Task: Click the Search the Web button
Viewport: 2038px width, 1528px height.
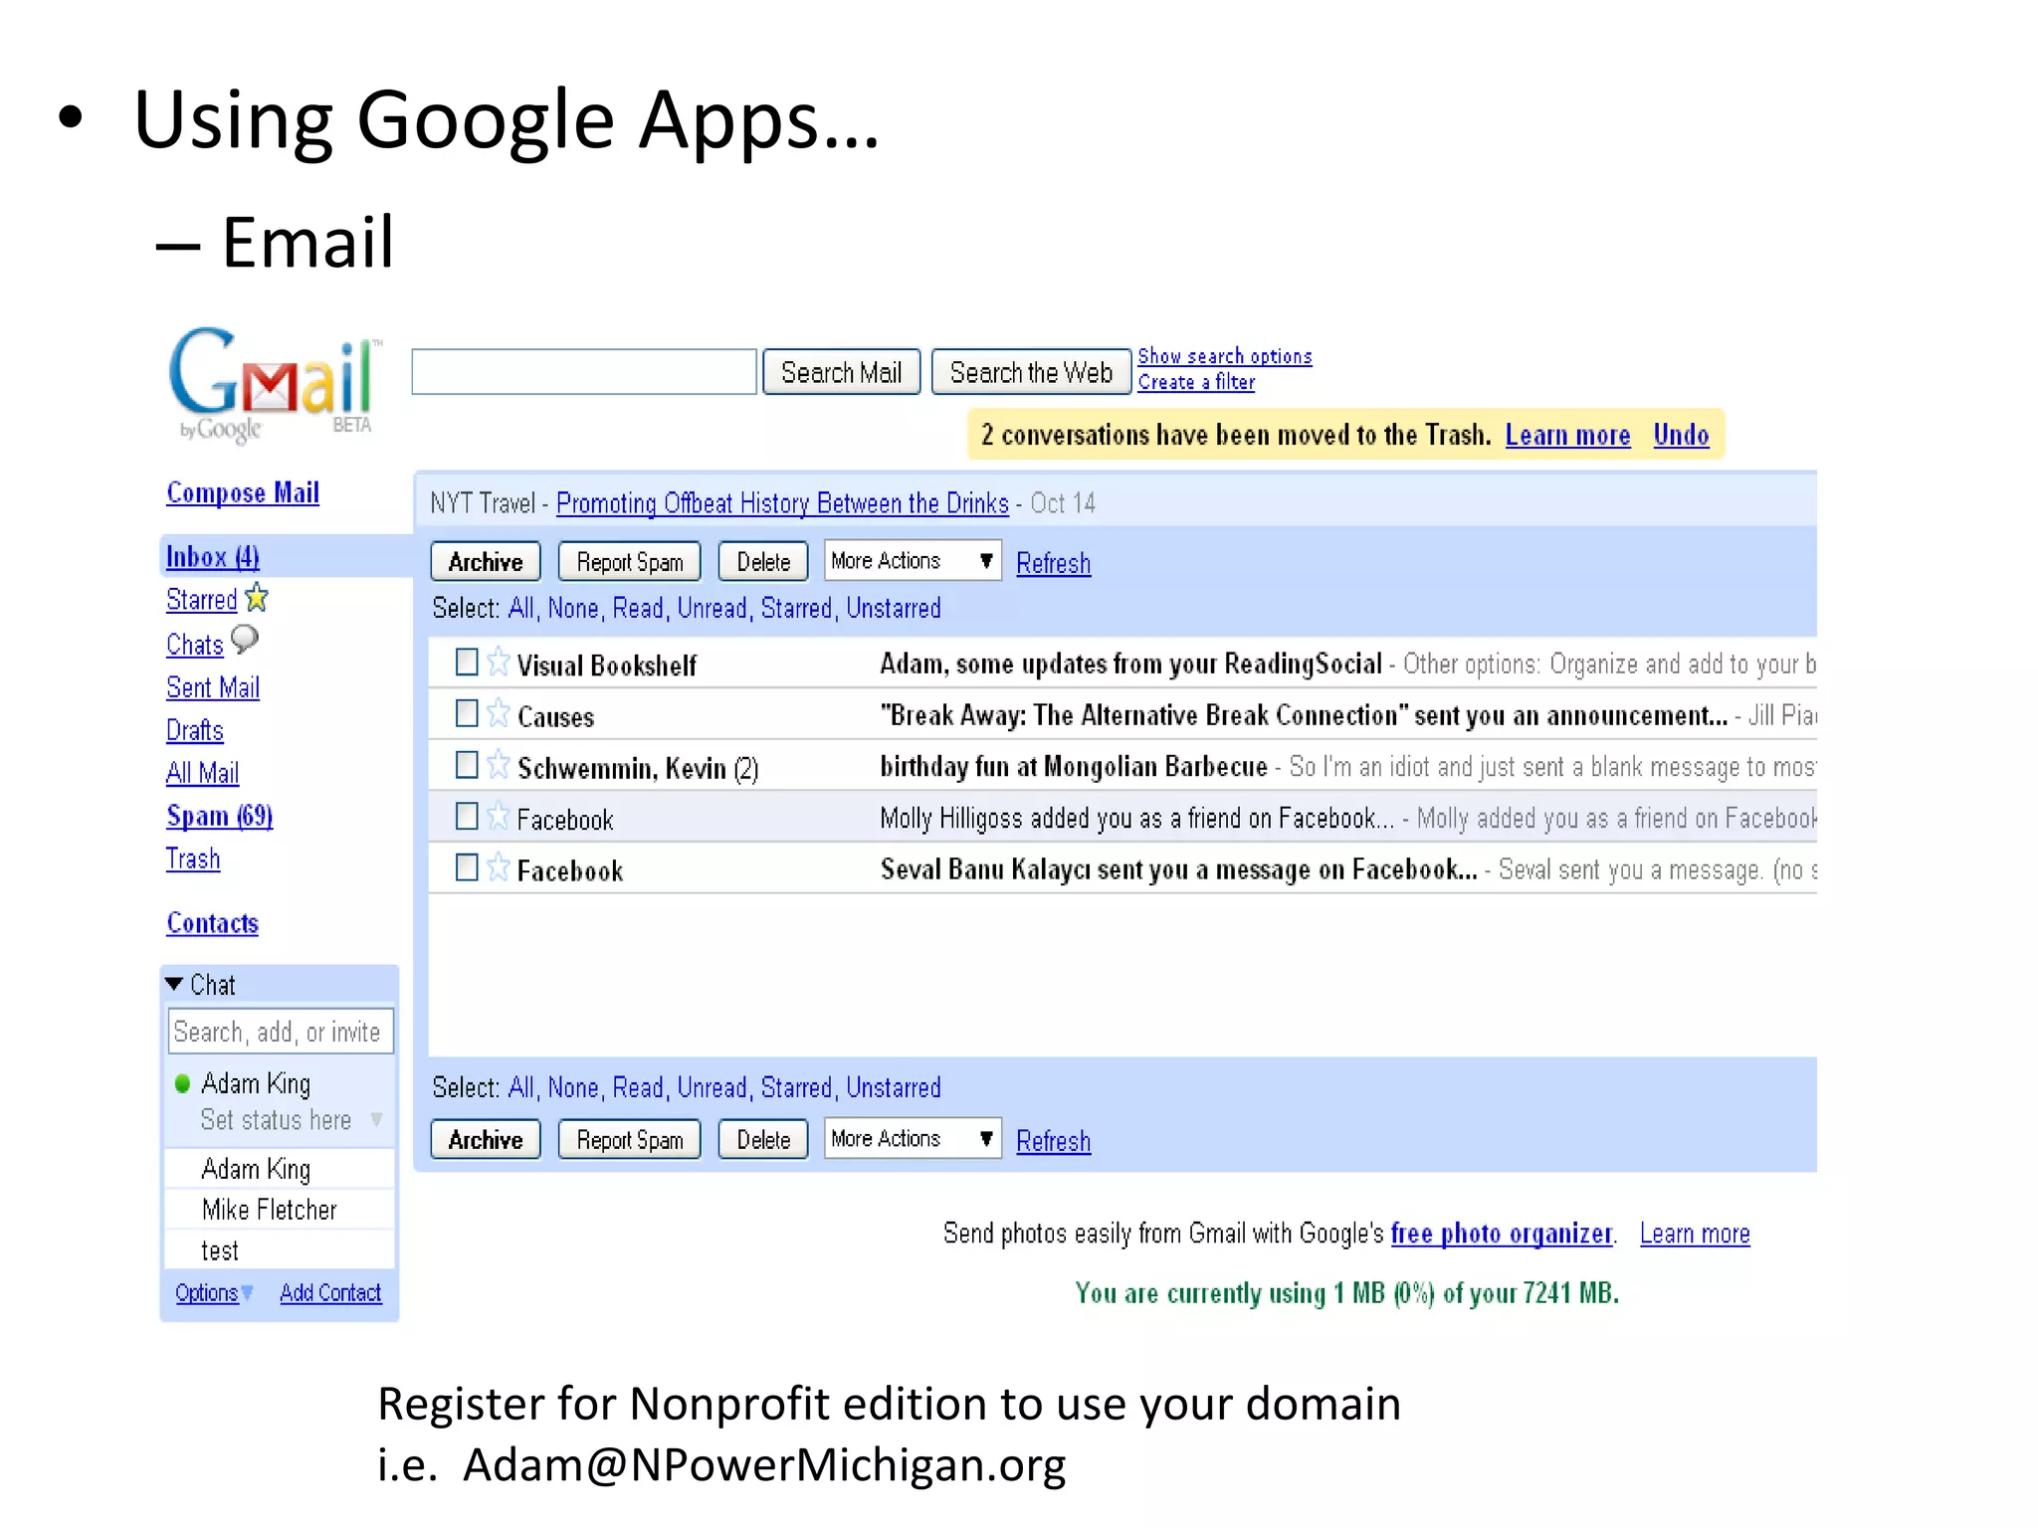Action: (1031, 372)
